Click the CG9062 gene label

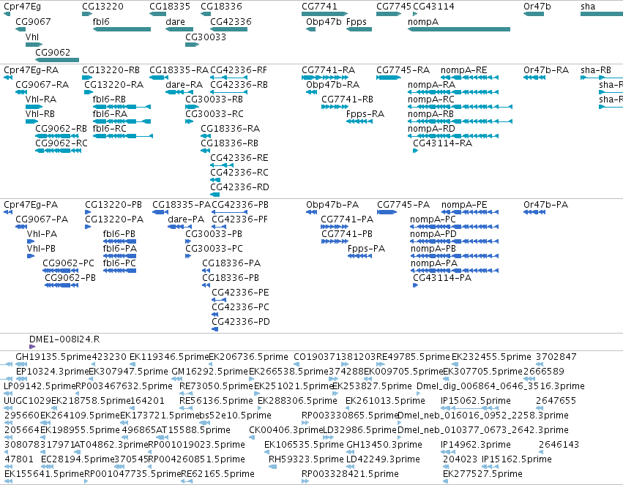53,53
